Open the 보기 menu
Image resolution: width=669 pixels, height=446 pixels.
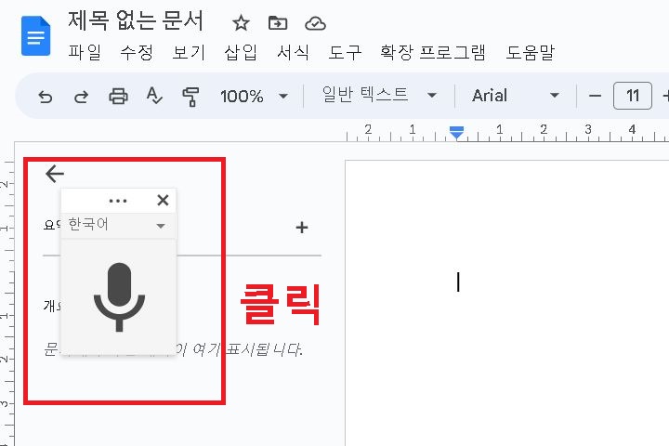(x=189, y=52)
